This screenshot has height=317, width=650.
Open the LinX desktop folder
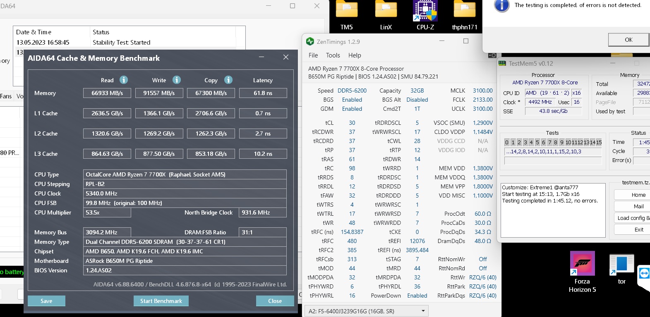(386, 16)
